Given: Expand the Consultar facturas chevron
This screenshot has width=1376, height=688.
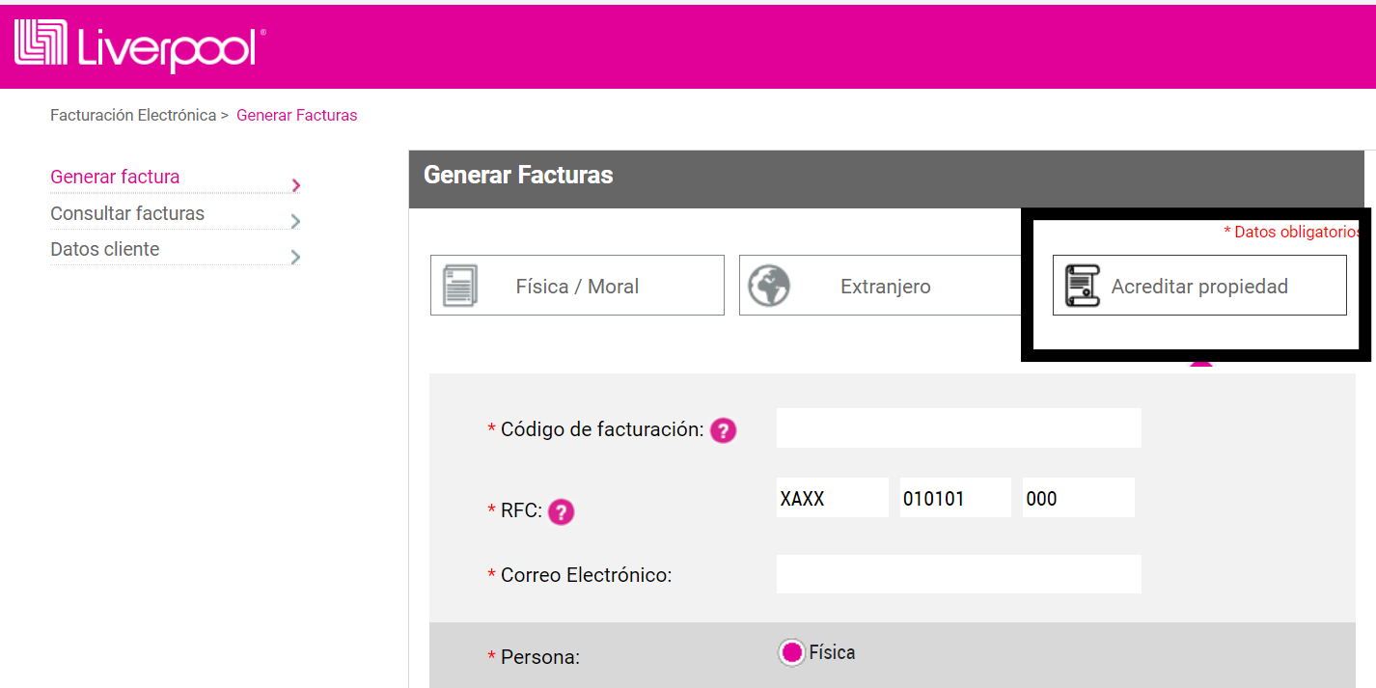Looking at the screenshot, I should [295, 221].
